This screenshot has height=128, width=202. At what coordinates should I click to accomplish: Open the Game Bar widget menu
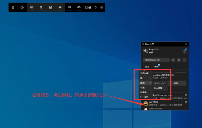[x=22, y=7]
